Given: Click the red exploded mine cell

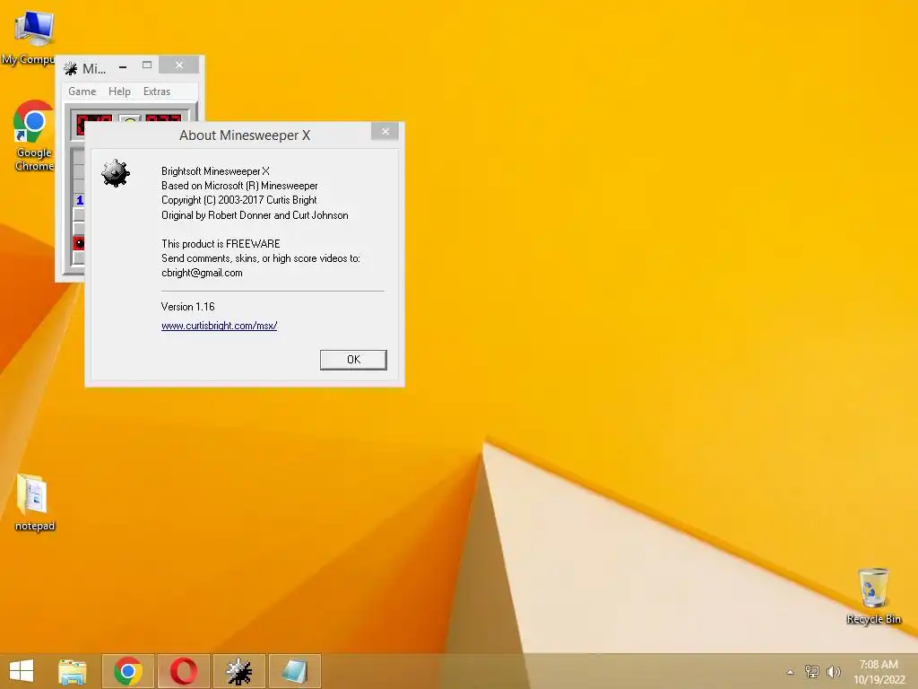Looking at the screenshot, I should point(79,242).
